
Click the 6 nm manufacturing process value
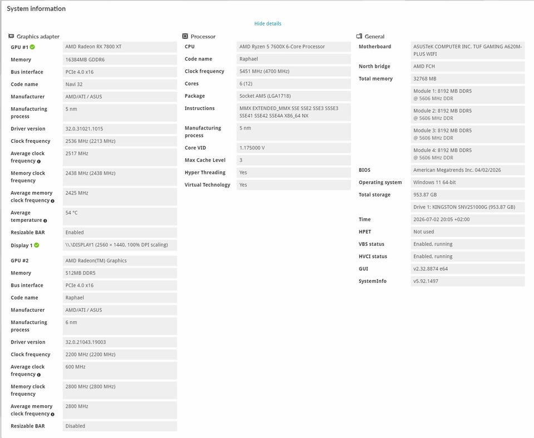(120, 326)
